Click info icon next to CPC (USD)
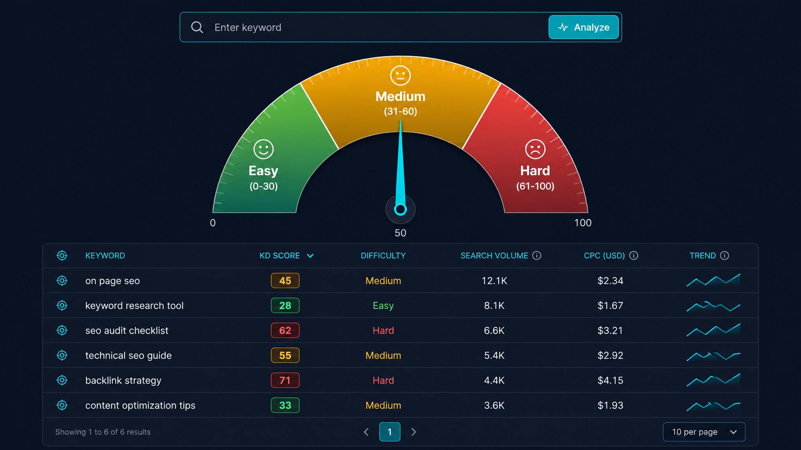The width and height of the screenshot is (801, 450). point(634,255)
